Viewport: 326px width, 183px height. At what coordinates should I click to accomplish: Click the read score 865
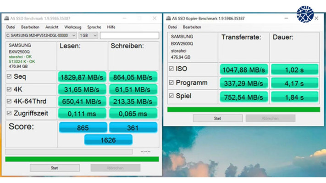tap(83, 127)
